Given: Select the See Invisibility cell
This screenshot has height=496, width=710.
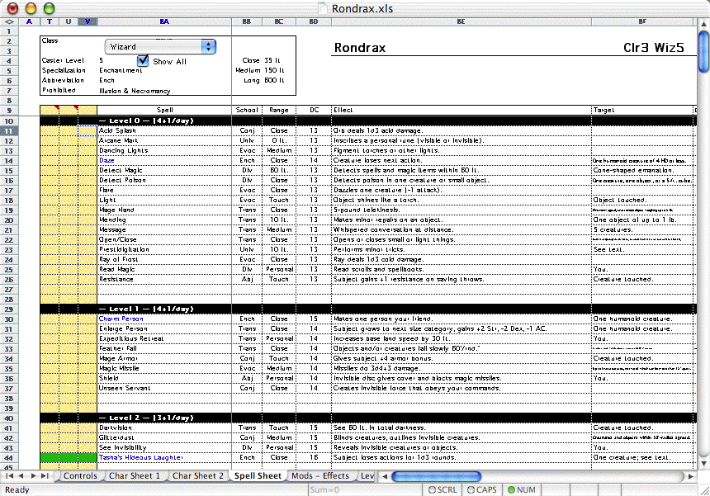Looking at the screenshot, I should coord(164,447).
